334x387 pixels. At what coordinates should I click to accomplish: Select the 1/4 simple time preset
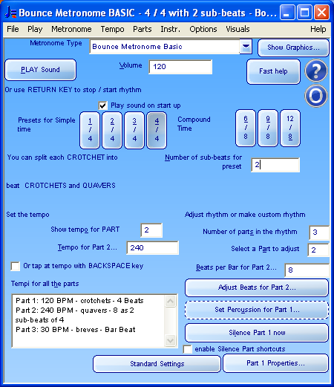[x=90, y=130]
